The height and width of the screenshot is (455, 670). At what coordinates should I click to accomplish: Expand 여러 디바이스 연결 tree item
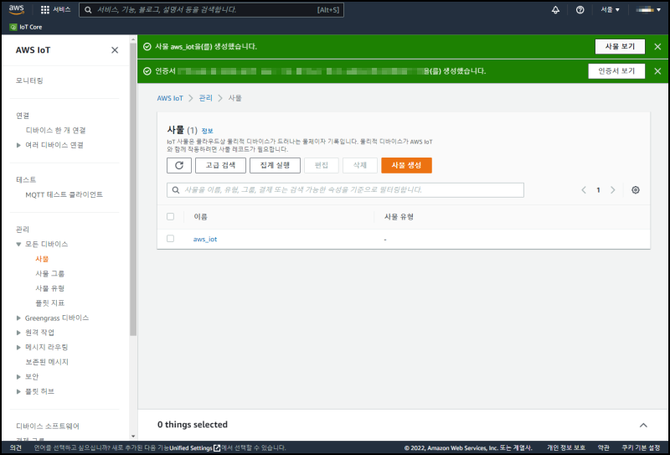[x=18, y=145]
